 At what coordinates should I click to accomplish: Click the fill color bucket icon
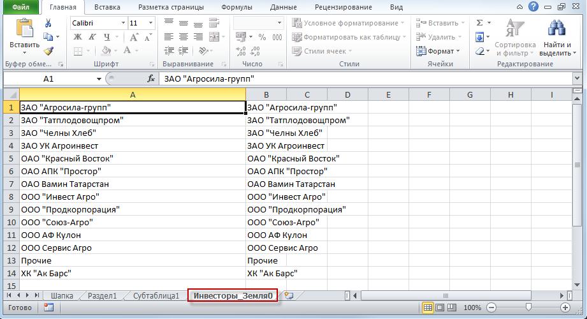tap(106, 50)
